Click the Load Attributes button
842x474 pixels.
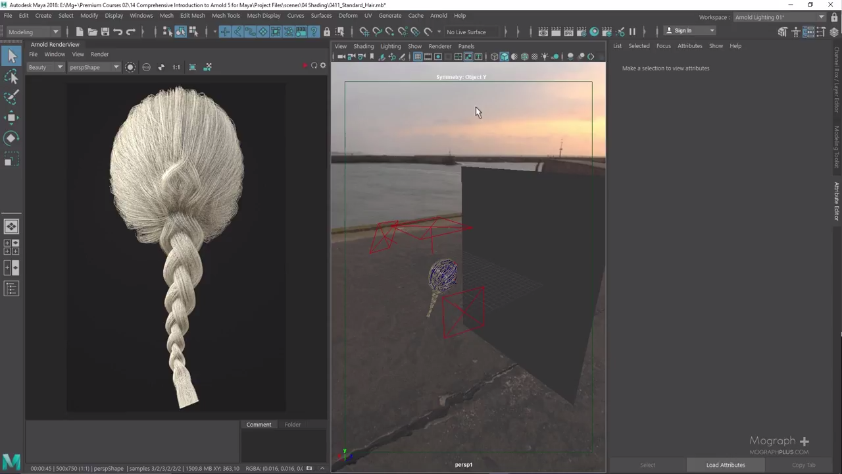coord(725,465)
